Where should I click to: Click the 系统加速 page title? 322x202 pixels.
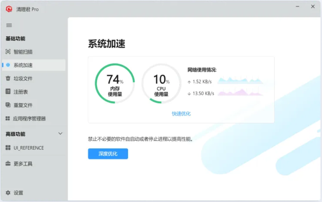pos(107,43)
